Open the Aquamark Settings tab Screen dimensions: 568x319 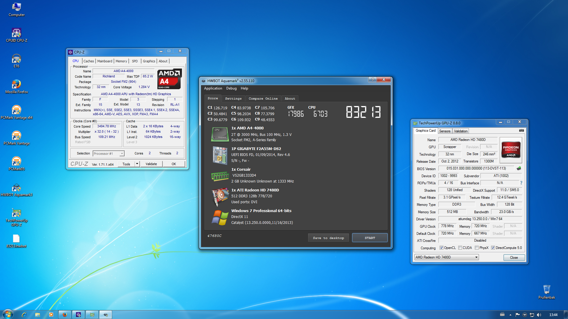(x=233, y=99)
